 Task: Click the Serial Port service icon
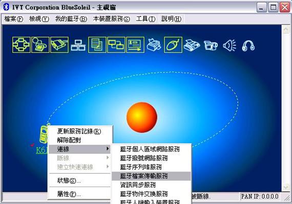pos(59,45)
